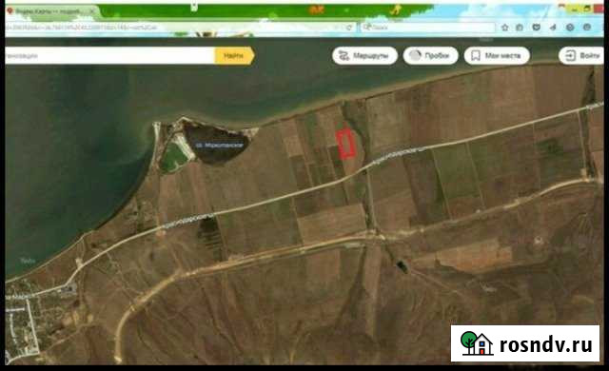Save page with the Pocket icon
This screenshot has height=371, width=609.
[537, 28]
